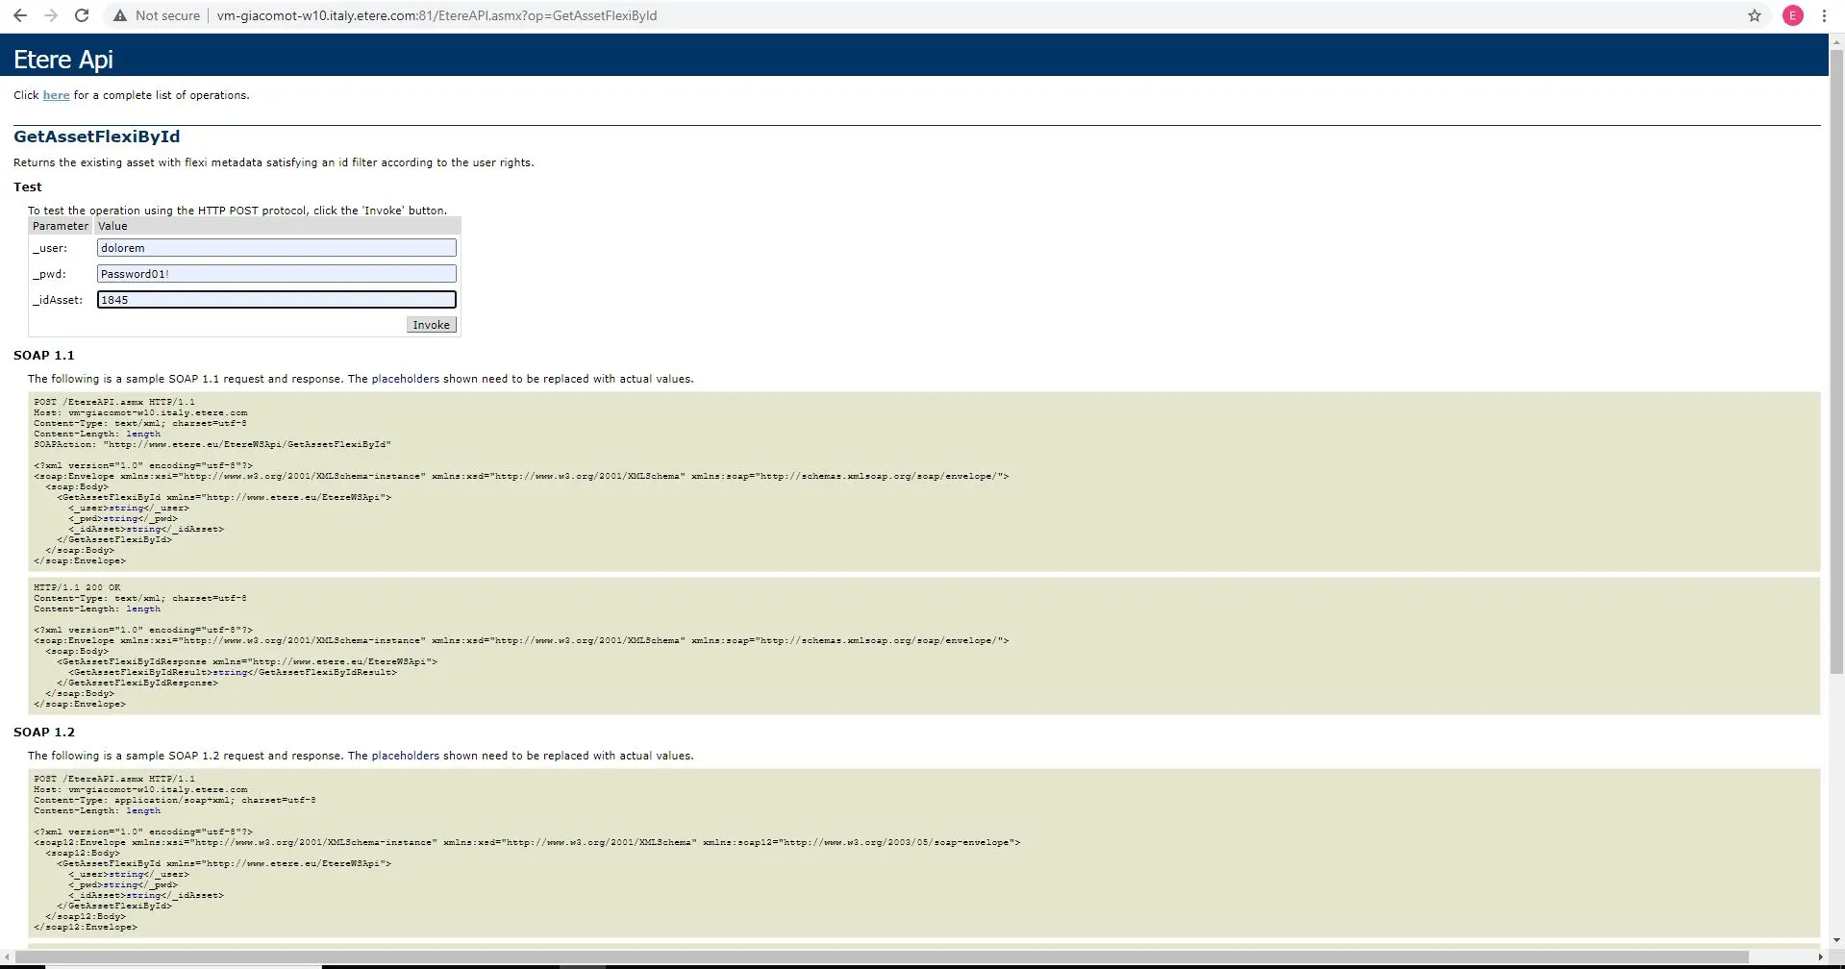Screen dimensions: 1845x969
Task: Bookmark this page with the star icon
Action: click(x=1755, y=15)
